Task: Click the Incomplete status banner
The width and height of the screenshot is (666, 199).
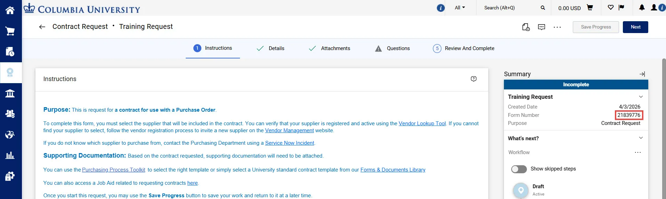Action: (576, 85)
